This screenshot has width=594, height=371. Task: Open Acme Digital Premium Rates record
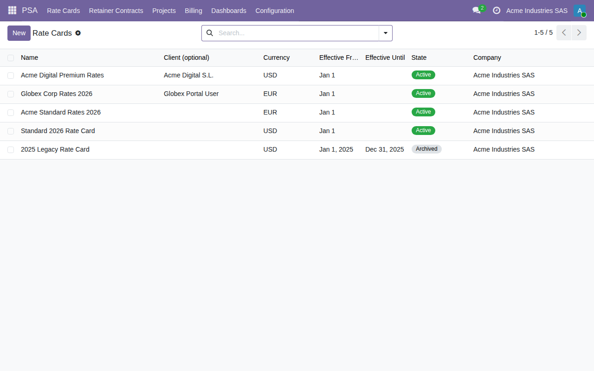[62, 75]
